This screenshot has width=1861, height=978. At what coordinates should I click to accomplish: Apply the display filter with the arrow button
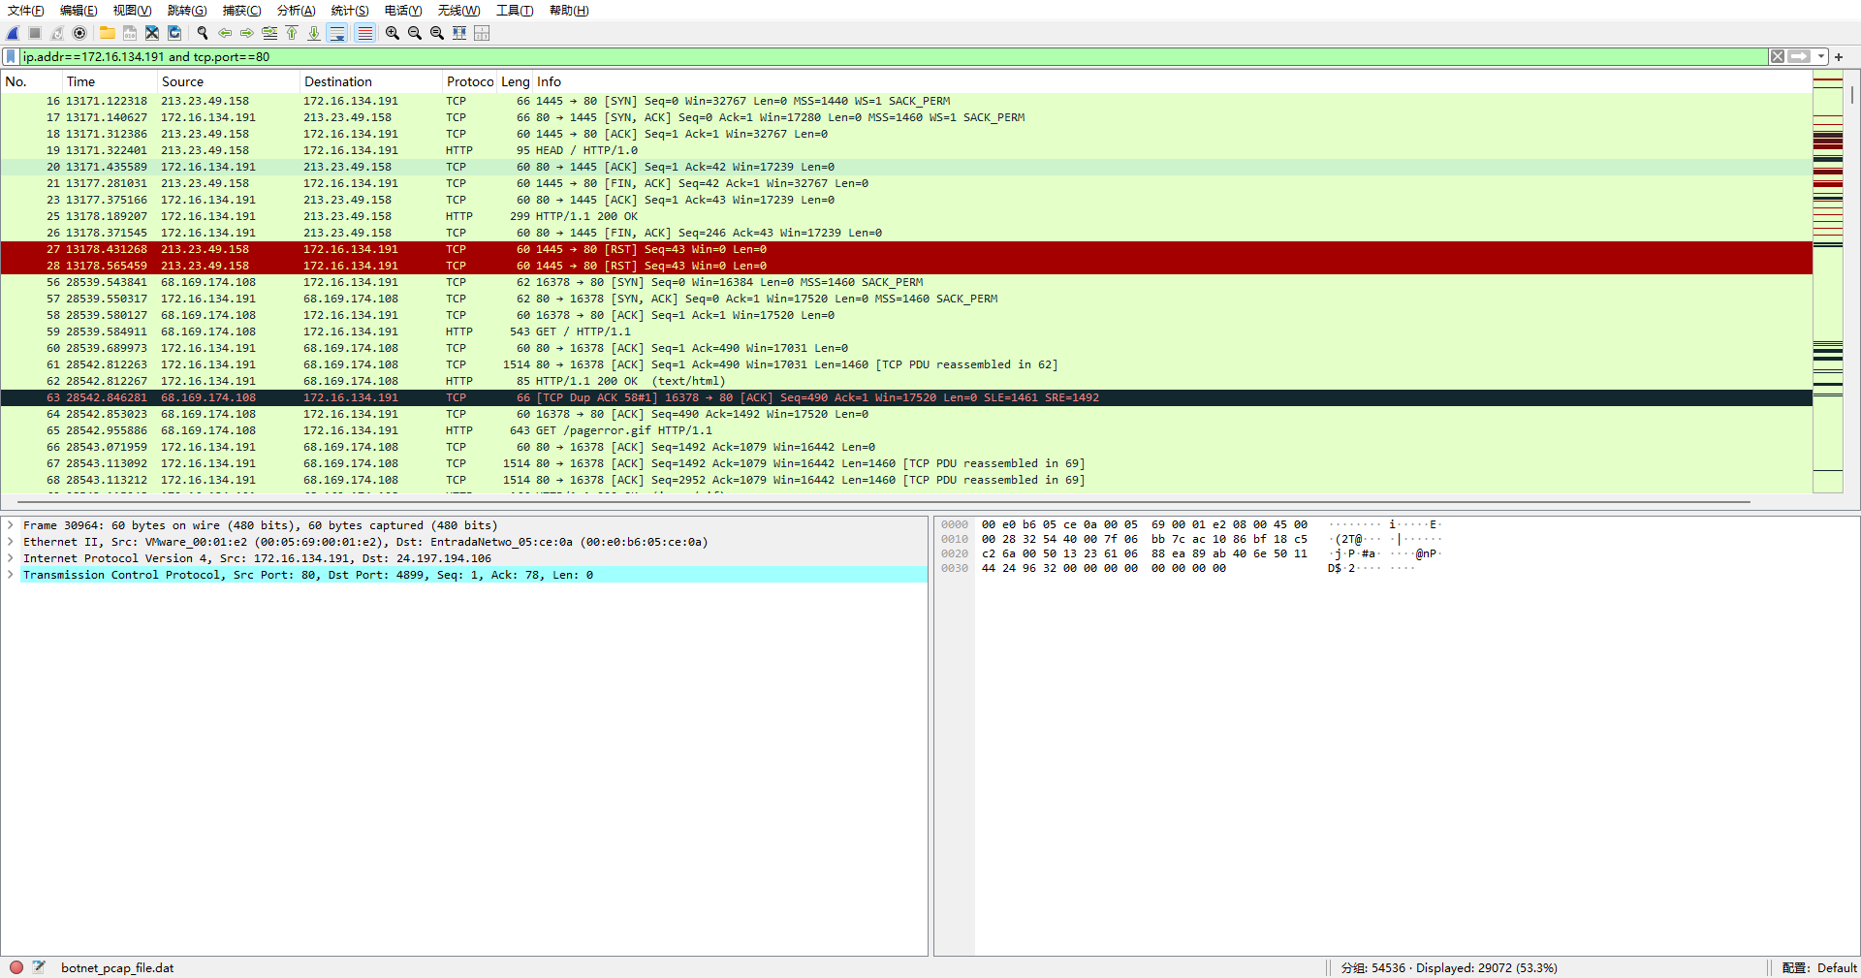click(1800, 57)
